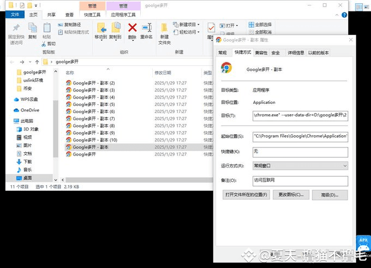
Task: Open the 运行方式 常规窗口 dropdown
Action: coord(300,166)
